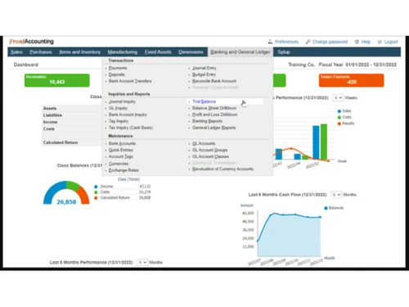This screenshot has height=307, width=409.
Task: Open GL Account Groups
Action: (x=210, y=150)
